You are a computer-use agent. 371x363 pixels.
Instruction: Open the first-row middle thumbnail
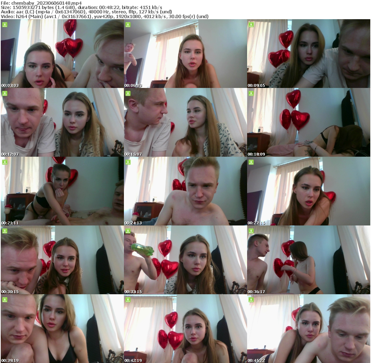(185, 54)
